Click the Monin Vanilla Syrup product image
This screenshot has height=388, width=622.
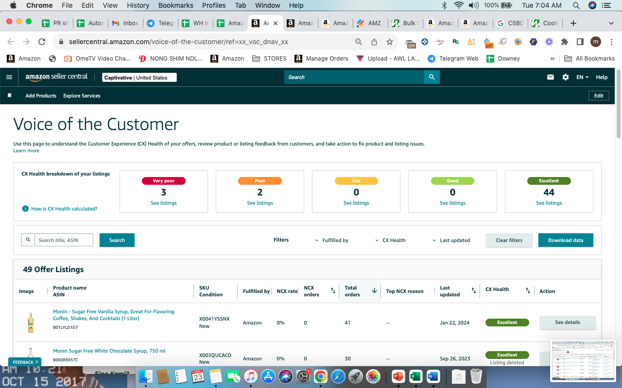[x=31, y=323]
